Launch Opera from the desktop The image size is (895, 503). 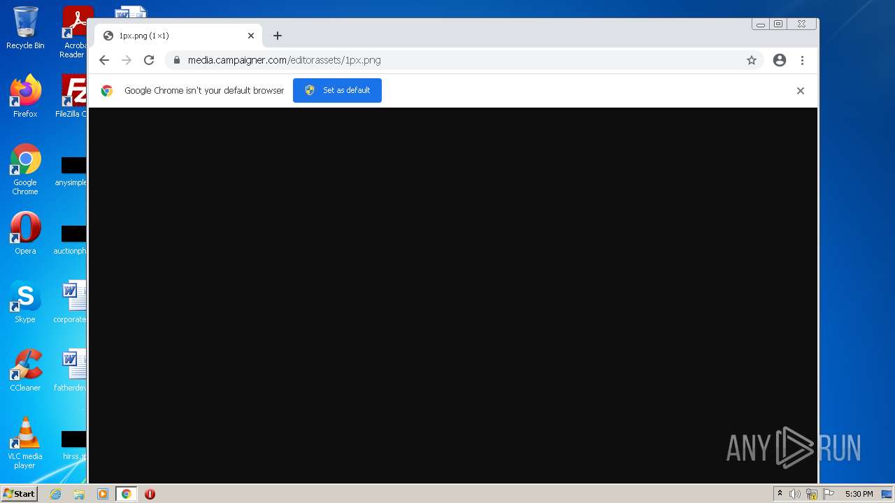click(x=25, y=233)
